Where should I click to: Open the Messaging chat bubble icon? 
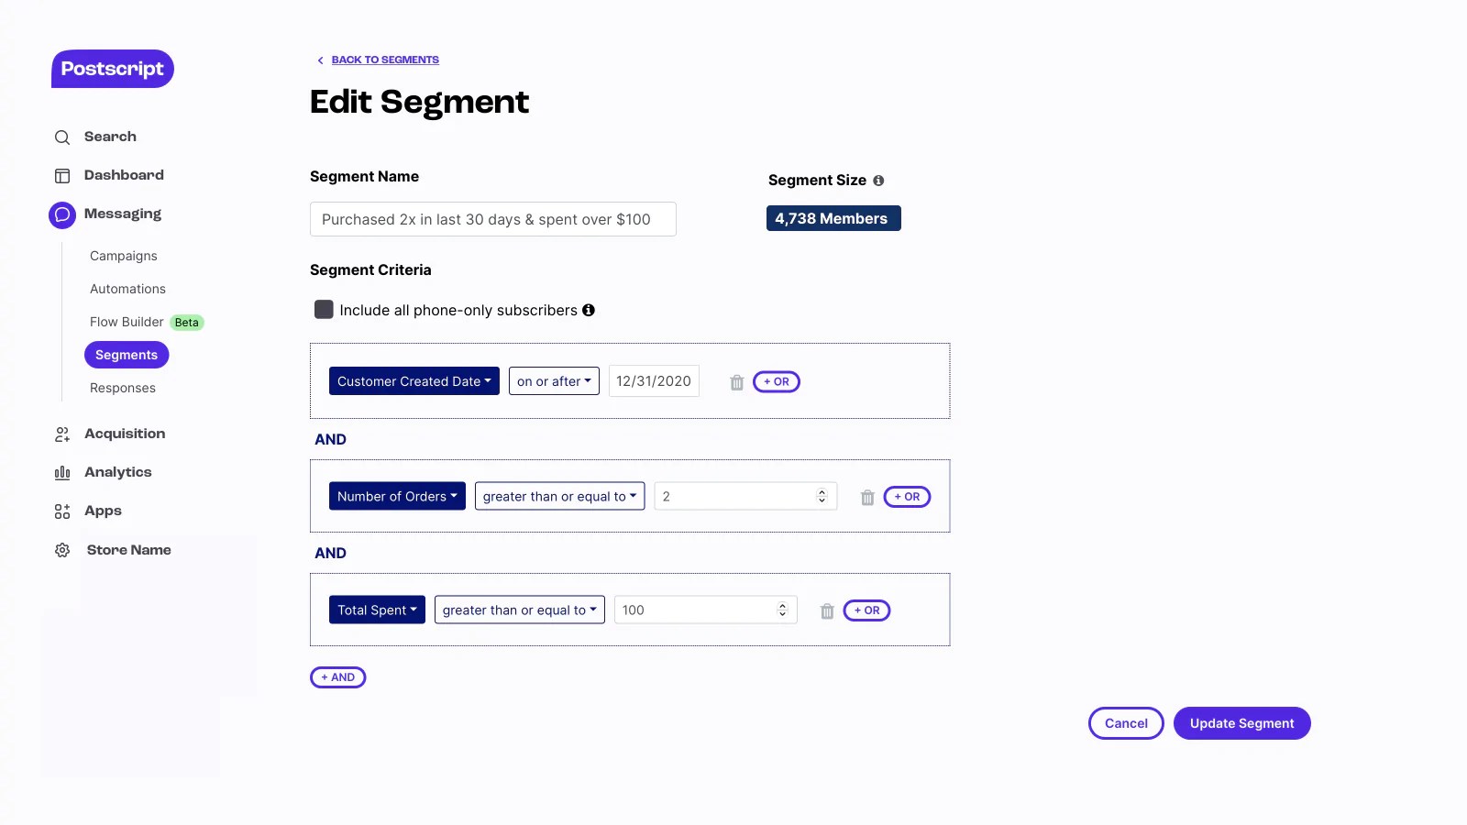tap(61, 214)
